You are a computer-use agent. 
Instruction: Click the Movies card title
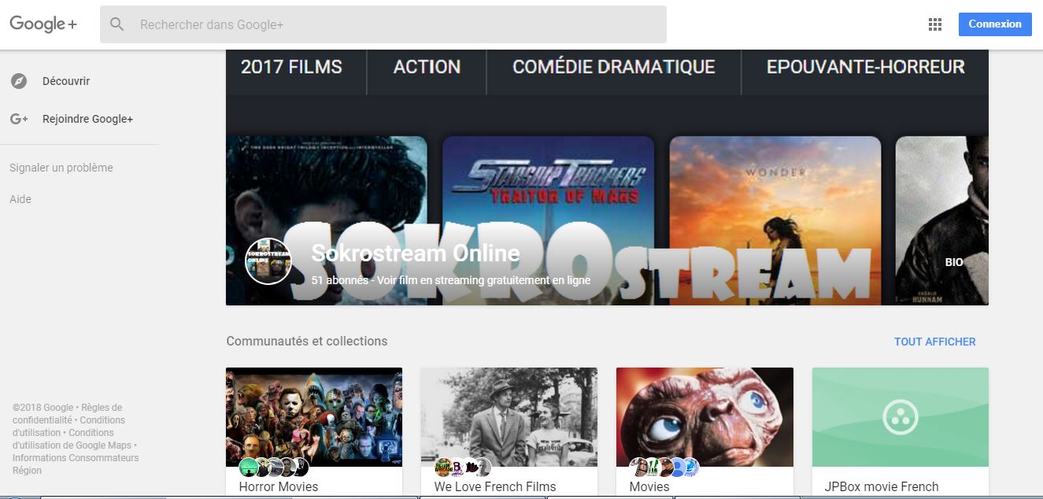[649, 486]
